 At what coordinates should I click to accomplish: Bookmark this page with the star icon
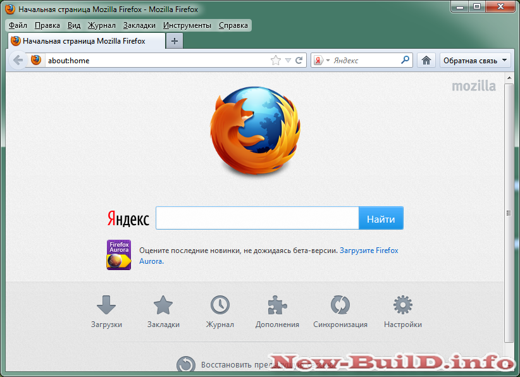[276, 60]
